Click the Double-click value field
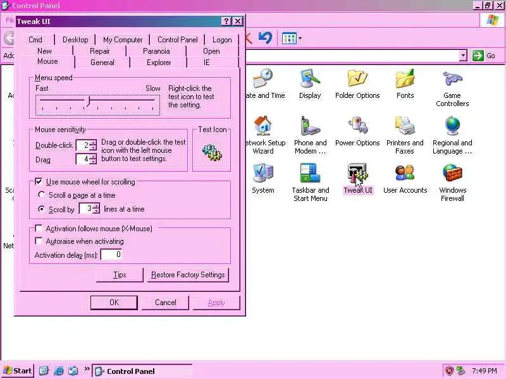Screen dimensions: 506x379 point(83,145)
